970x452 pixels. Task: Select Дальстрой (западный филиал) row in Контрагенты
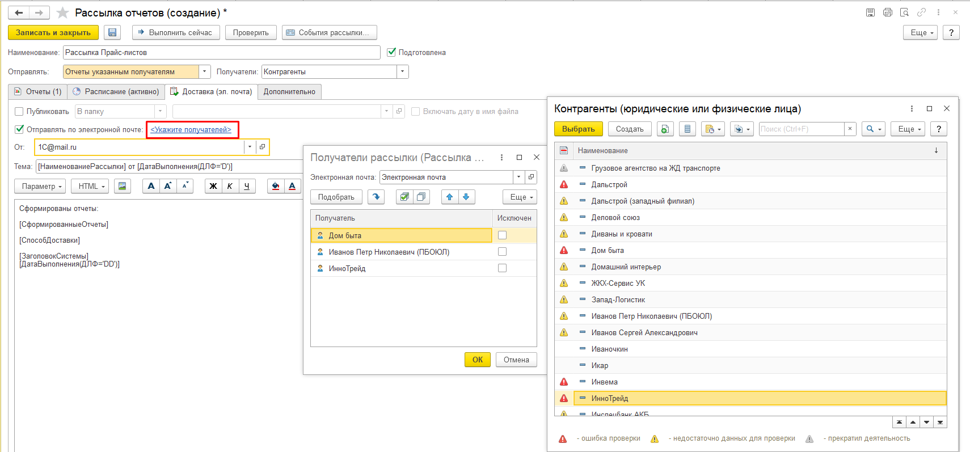[x=750, y=201]
